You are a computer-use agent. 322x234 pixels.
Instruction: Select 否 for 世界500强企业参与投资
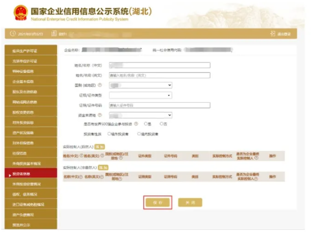161,124
